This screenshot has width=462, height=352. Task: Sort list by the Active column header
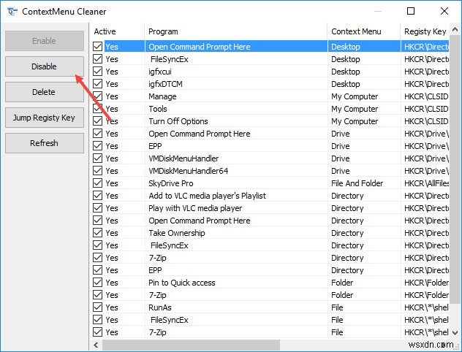[118, 31]
